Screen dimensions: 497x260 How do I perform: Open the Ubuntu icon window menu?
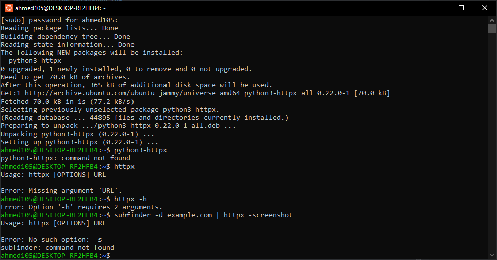click(x=9, y=8)
